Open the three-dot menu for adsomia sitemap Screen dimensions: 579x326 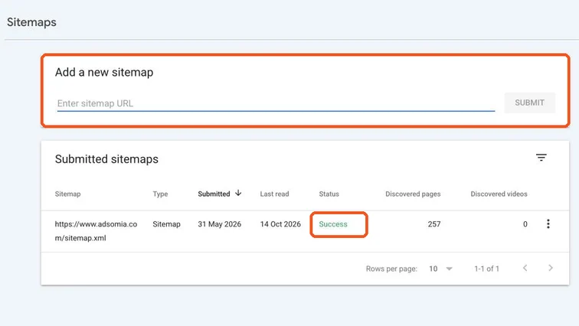tap(548, 224)
